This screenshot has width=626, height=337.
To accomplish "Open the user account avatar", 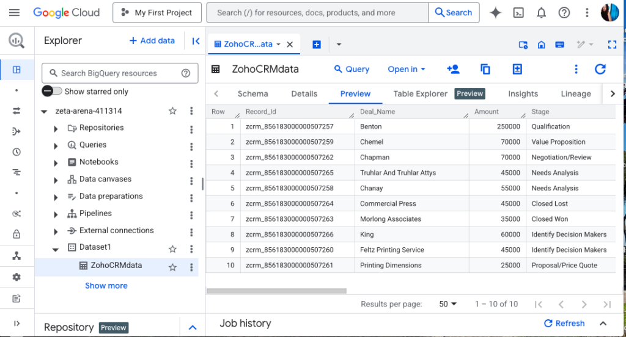I will (609, 13).
